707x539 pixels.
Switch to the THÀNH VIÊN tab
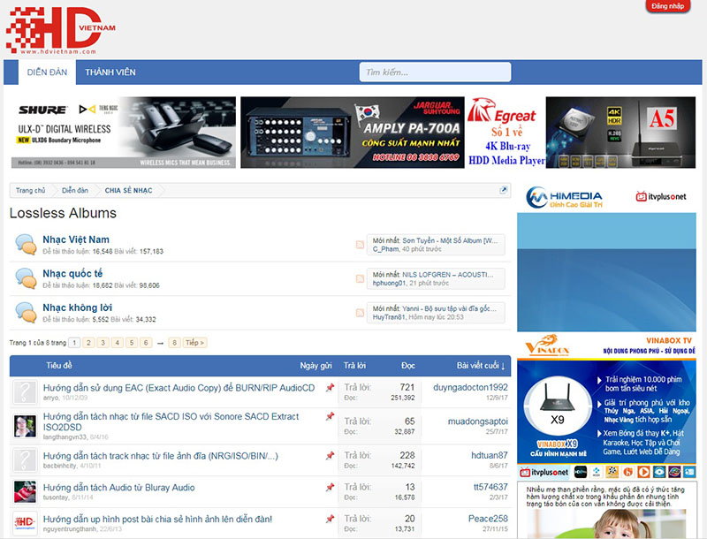point(110,72)
